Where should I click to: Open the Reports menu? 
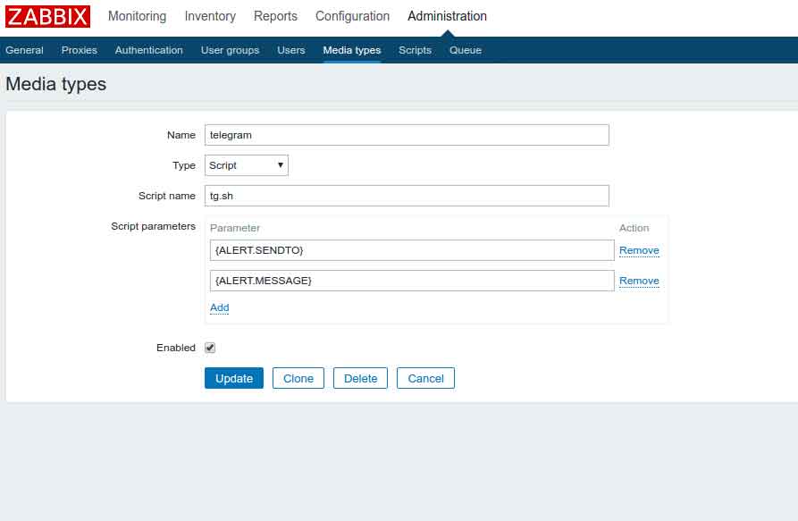point(275,16)
